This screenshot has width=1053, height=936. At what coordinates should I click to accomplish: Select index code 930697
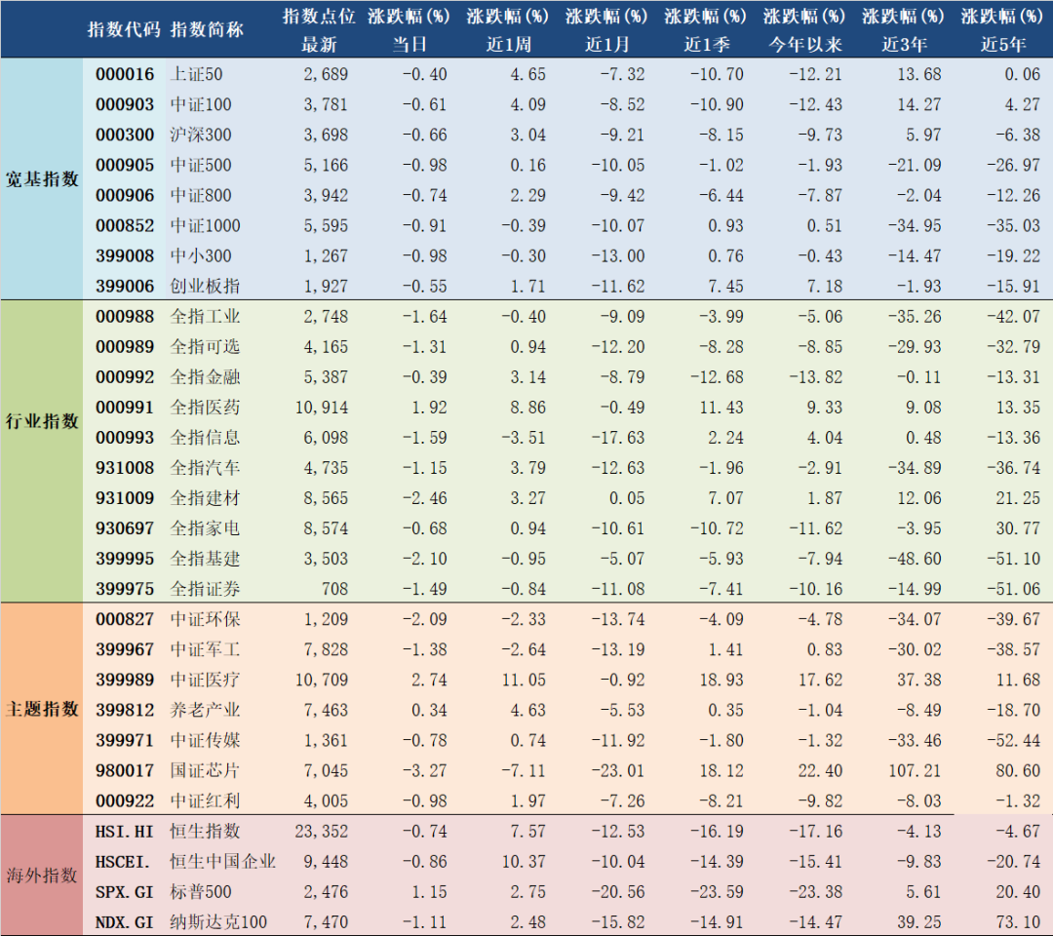point(125,528)
